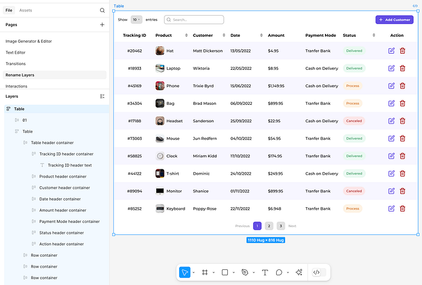The image size is (422, 285).
Task: Select the Rectangle shape tool
Action: [225, 272]
